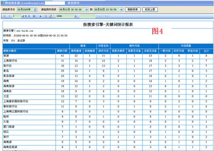
Task: Click the refresh report document icon
Action: 50,16
